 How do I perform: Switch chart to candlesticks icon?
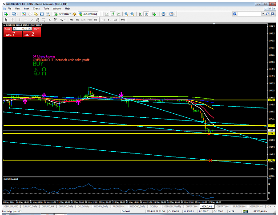pos(113,14)
